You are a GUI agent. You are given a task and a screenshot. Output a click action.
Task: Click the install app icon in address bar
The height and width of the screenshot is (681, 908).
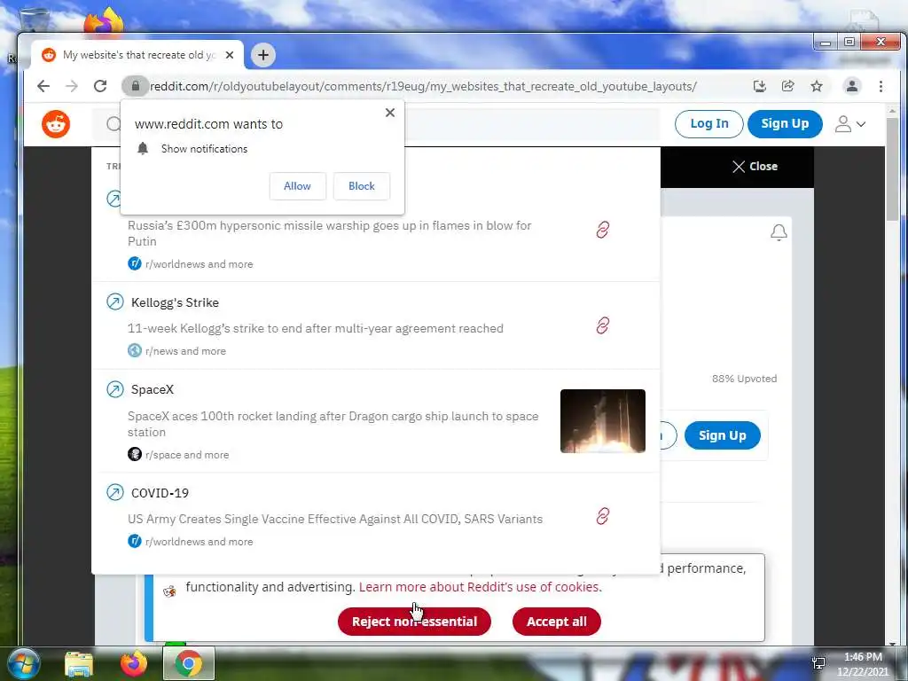click(x=759, y=86)
